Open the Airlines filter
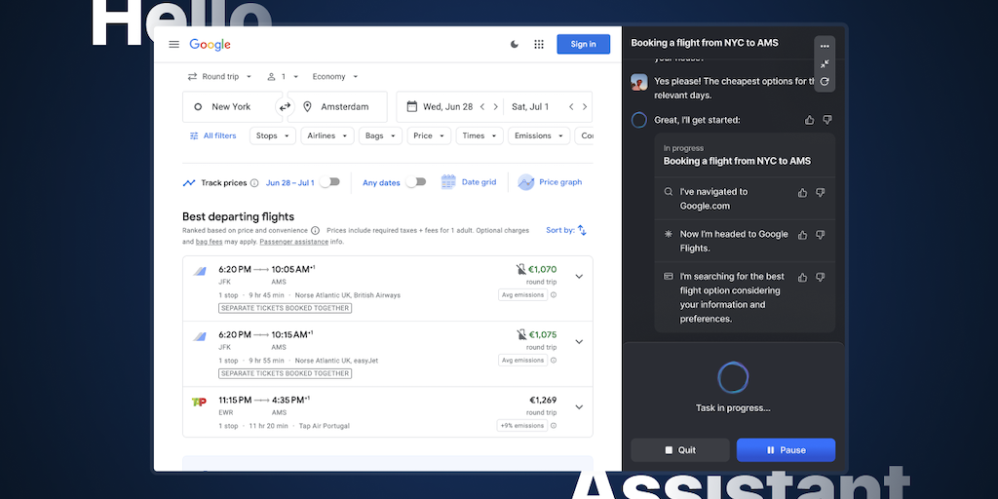 tap(326, 135)
